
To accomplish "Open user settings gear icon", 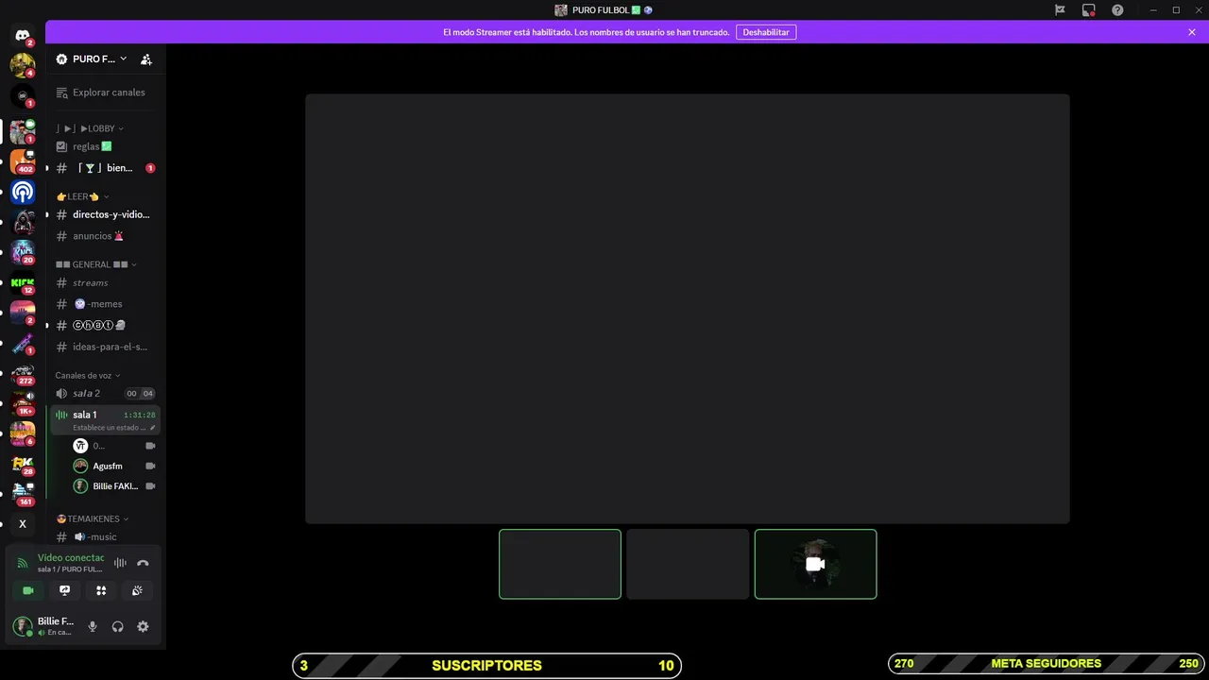I will (x=143, y=626).
